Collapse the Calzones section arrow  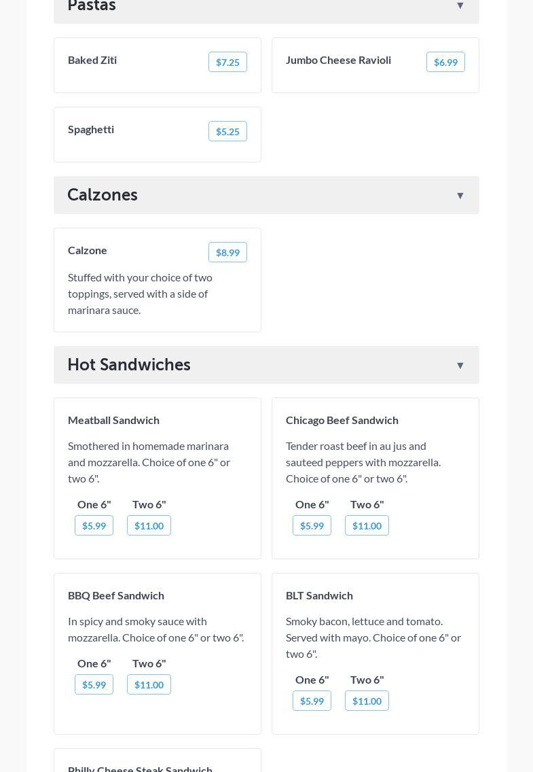[x=460, y=196]
